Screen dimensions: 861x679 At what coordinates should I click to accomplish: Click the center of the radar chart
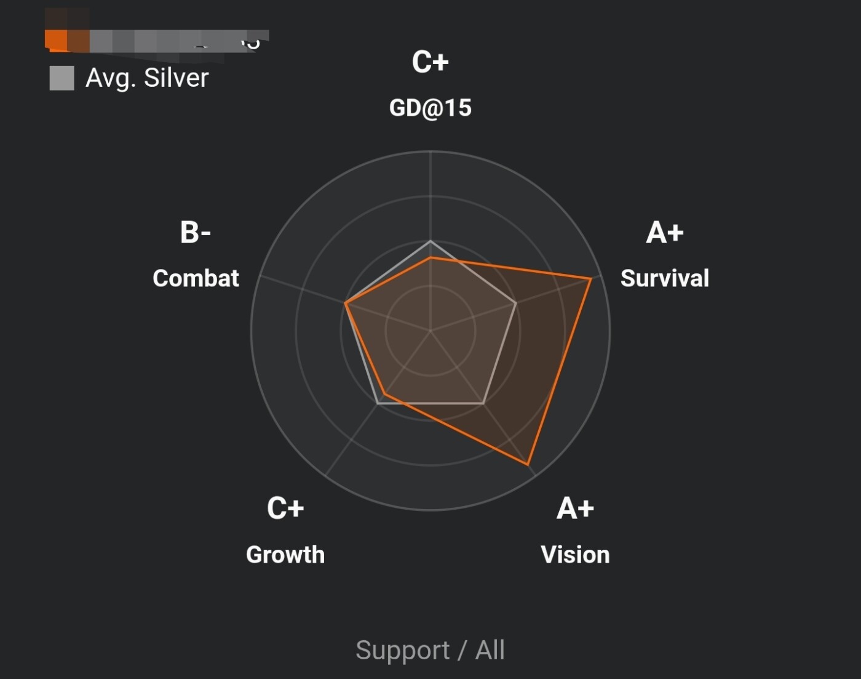point(430,331)
